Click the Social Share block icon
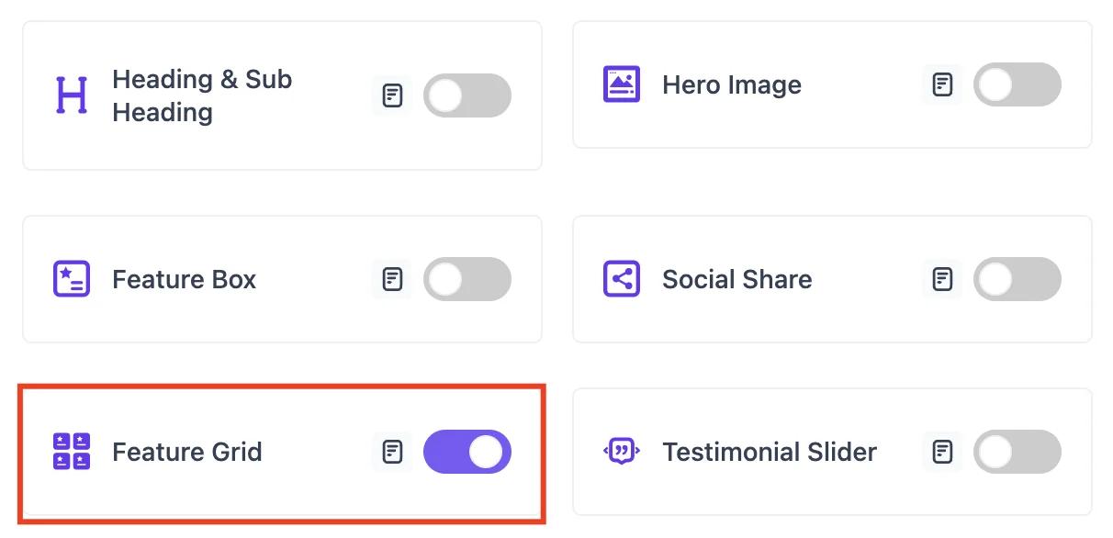Image resolution: width=1113 pixels, height=538 pixels. click(621, 279)
